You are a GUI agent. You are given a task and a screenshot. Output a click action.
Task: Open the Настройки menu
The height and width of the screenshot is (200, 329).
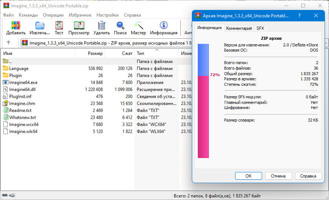[x=108, y=15]
